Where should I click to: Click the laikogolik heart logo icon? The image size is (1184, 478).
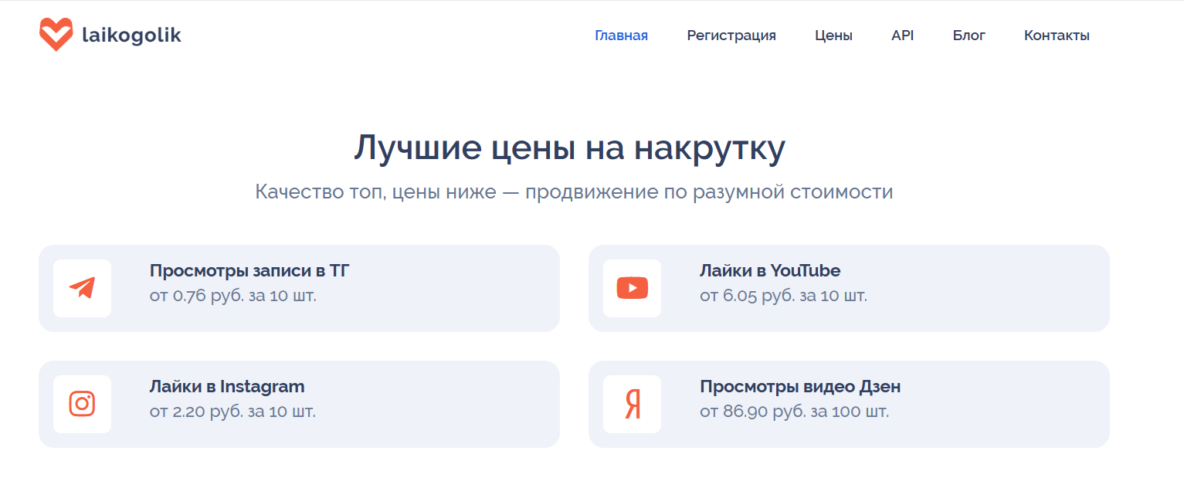pos(56,35)
